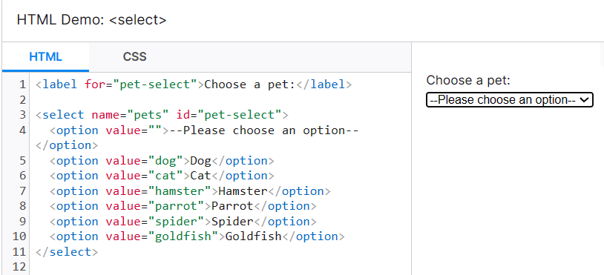Switch to the CSS tab
The height and width of the screenshot is (275, 604).
click(134, 57)
